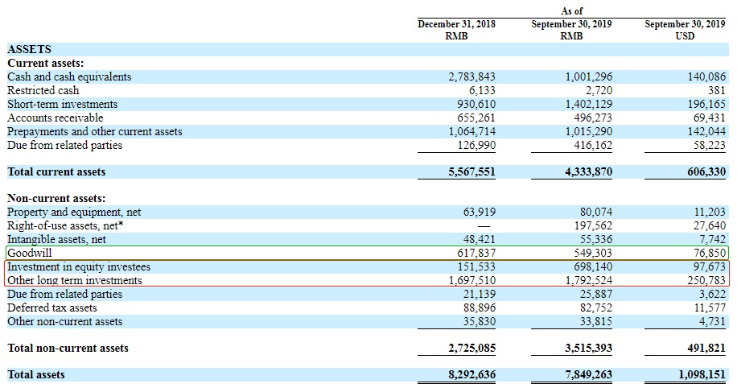The image size is (737, 388).
Task: Click the Other long term investments label
Action: point(75,280)
